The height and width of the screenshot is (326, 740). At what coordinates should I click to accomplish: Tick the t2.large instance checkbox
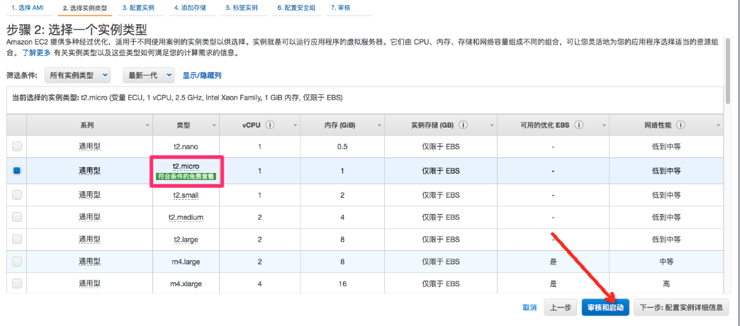click(17, 240)
